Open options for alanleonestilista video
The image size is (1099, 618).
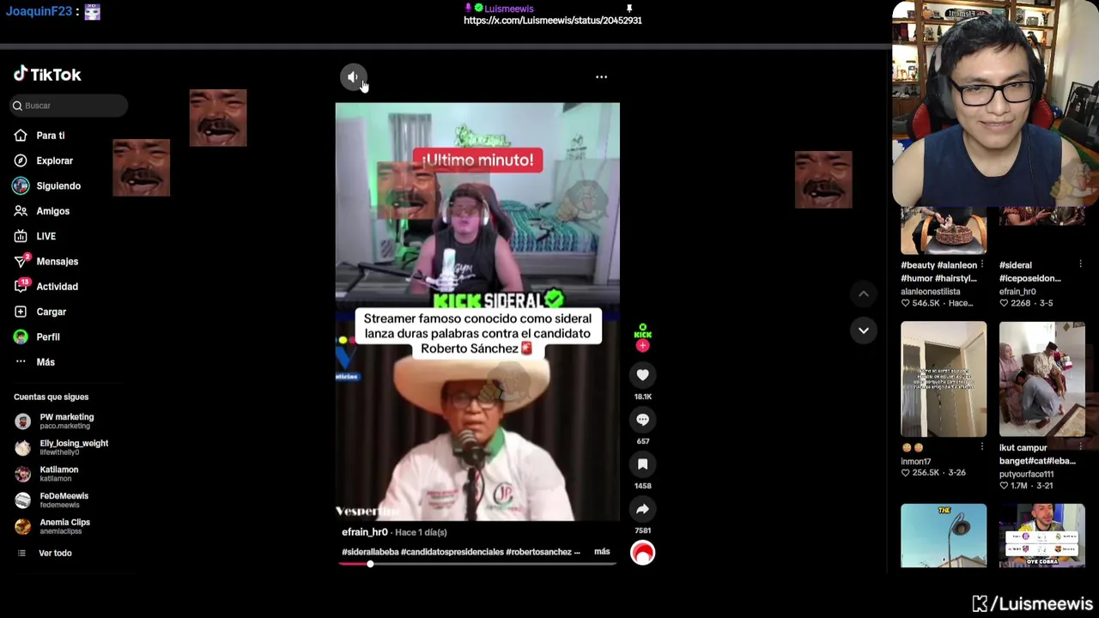pyautogui.click(x=982, y=264)
